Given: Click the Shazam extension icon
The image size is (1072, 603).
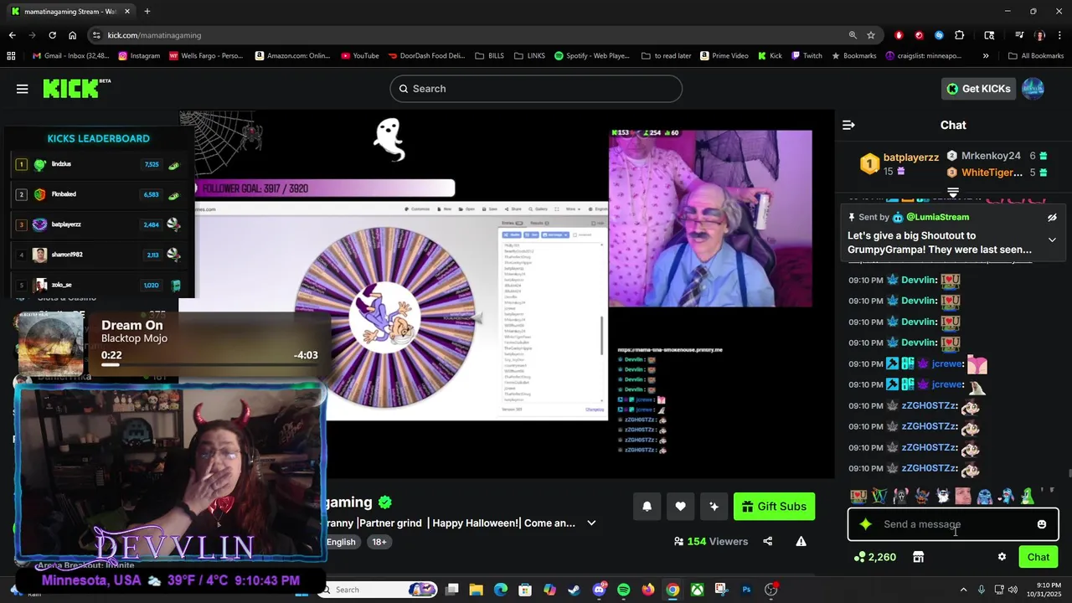Looking at the screenshot, I should pyautogui.click(x=939, y=35).
